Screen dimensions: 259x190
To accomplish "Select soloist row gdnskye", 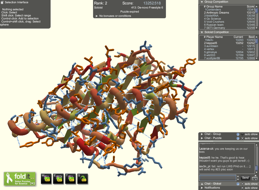I will [x=227, y=52].
